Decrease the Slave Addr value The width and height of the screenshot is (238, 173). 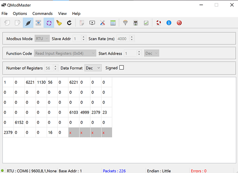pos(84,40)
